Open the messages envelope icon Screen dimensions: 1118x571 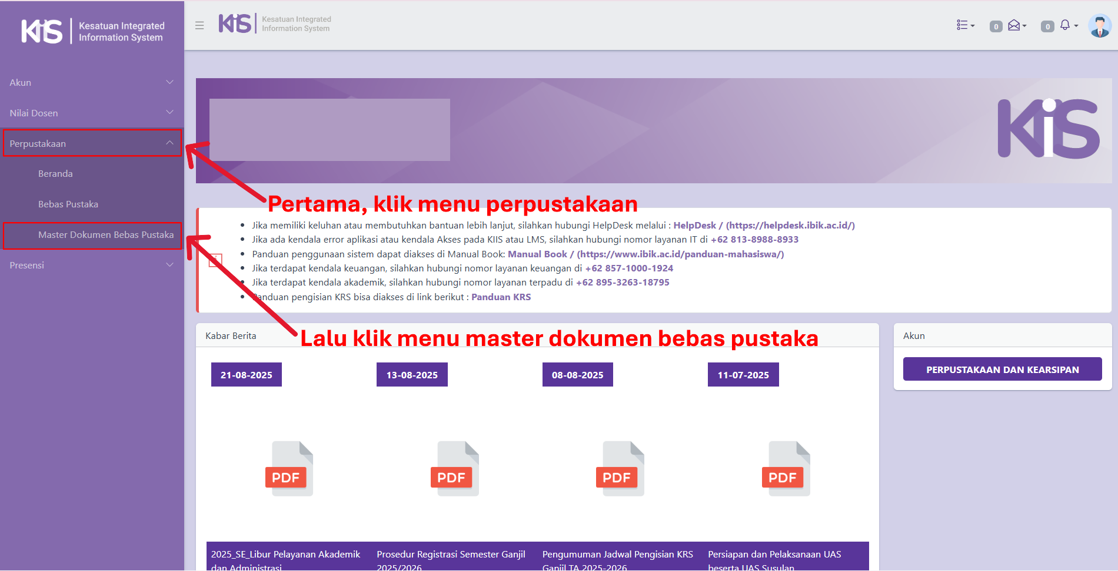[1016, 25]
